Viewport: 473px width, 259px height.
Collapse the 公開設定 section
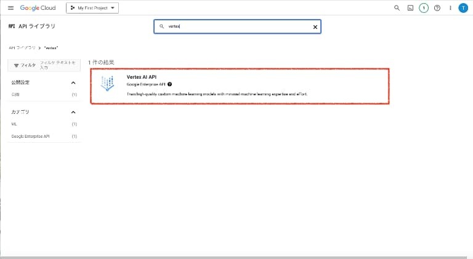point(73,83)
